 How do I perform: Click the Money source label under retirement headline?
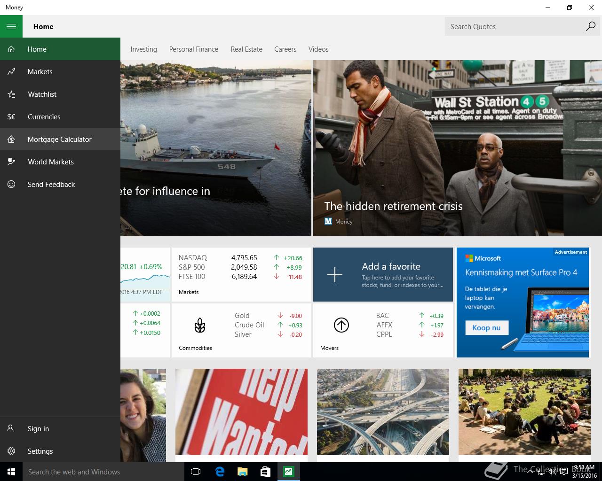(344, 222)
